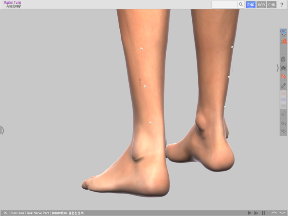Click the Chest and Flank Nerve Part title

tap(44, 213)
